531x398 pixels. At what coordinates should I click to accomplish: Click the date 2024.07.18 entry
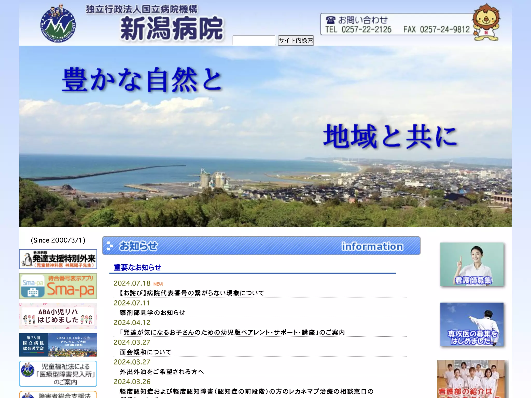click(132, 283)
